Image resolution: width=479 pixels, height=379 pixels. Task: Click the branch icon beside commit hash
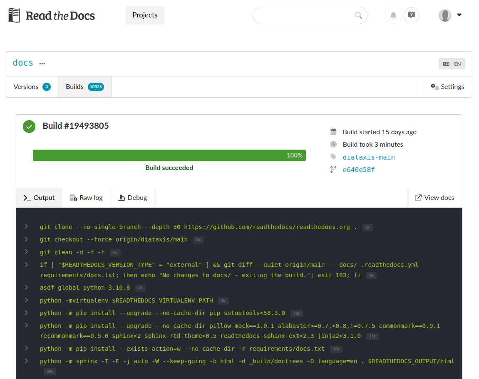333,170
